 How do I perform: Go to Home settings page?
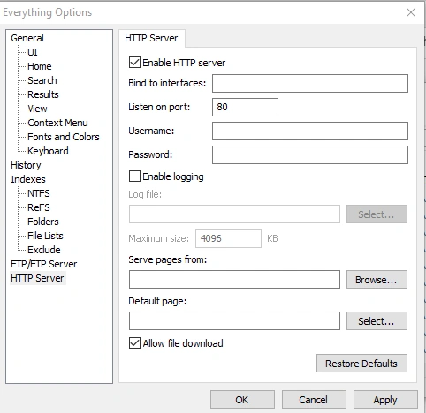coord(40,66)
